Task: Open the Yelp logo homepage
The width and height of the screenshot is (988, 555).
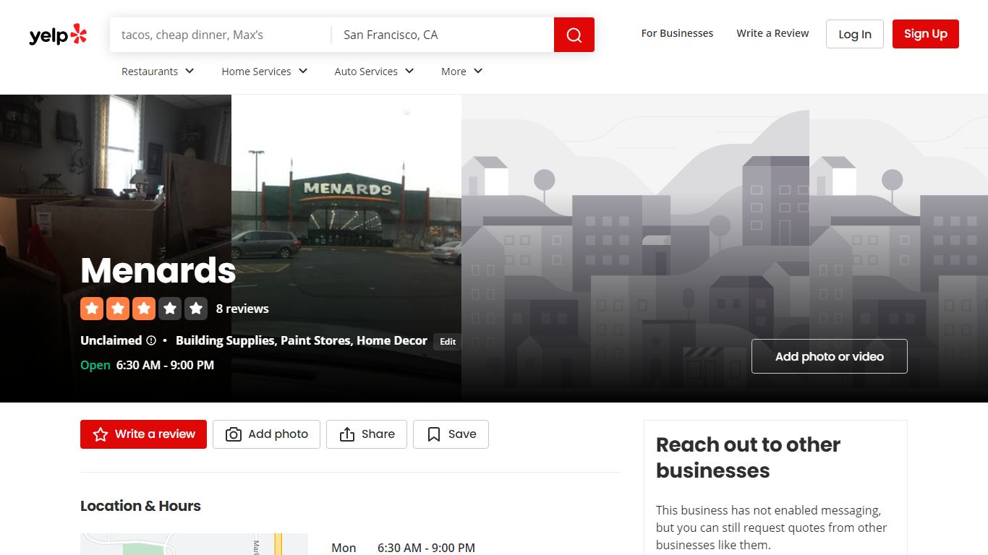Action: pyautogui.click(x=58, y=35)
